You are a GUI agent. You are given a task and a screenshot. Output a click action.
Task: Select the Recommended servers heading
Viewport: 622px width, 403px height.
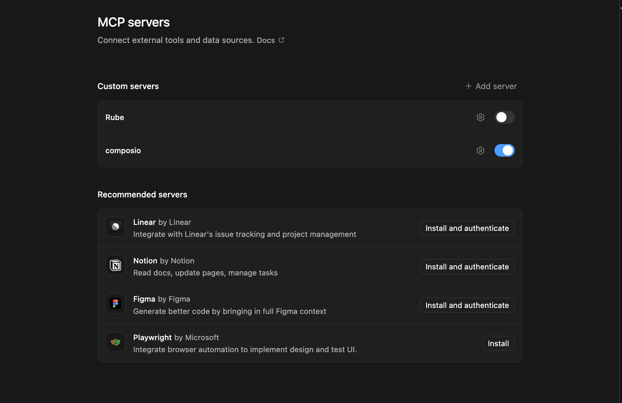142,194
